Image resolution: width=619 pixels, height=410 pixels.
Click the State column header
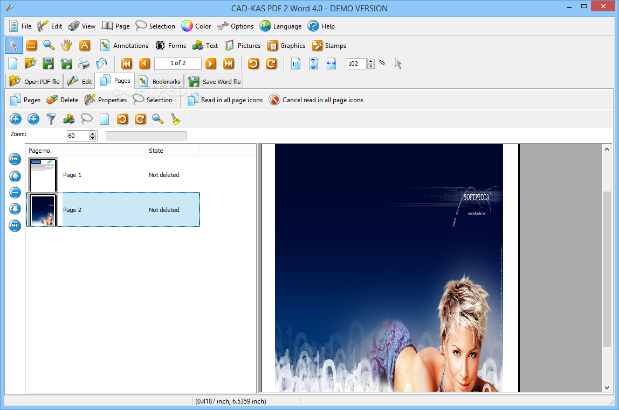pyautogui.click(x=173, y=151)
